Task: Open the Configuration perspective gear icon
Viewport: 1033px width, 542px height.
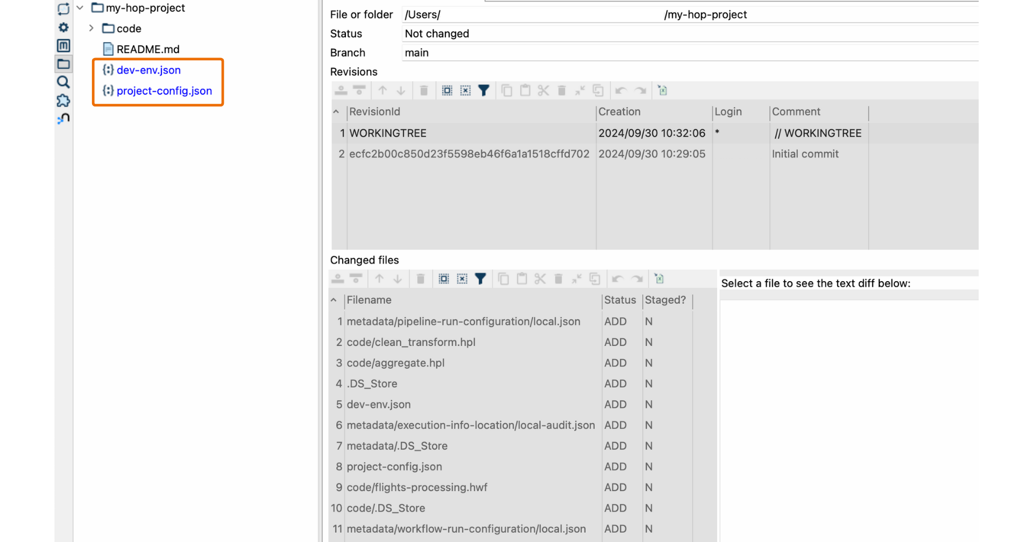Action: click(x=63, y=27)
